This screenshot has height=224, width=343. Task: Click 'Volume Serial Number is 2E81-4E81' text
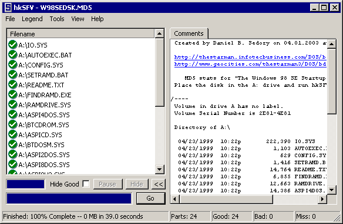233,113
